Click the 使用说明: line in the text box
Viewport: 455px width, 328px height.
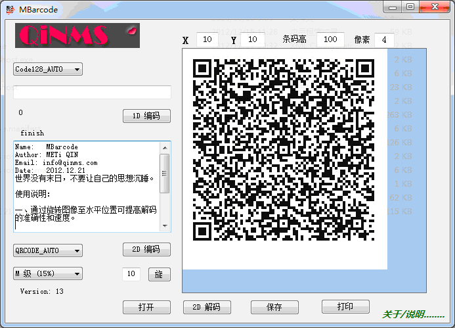click(33, 194)
